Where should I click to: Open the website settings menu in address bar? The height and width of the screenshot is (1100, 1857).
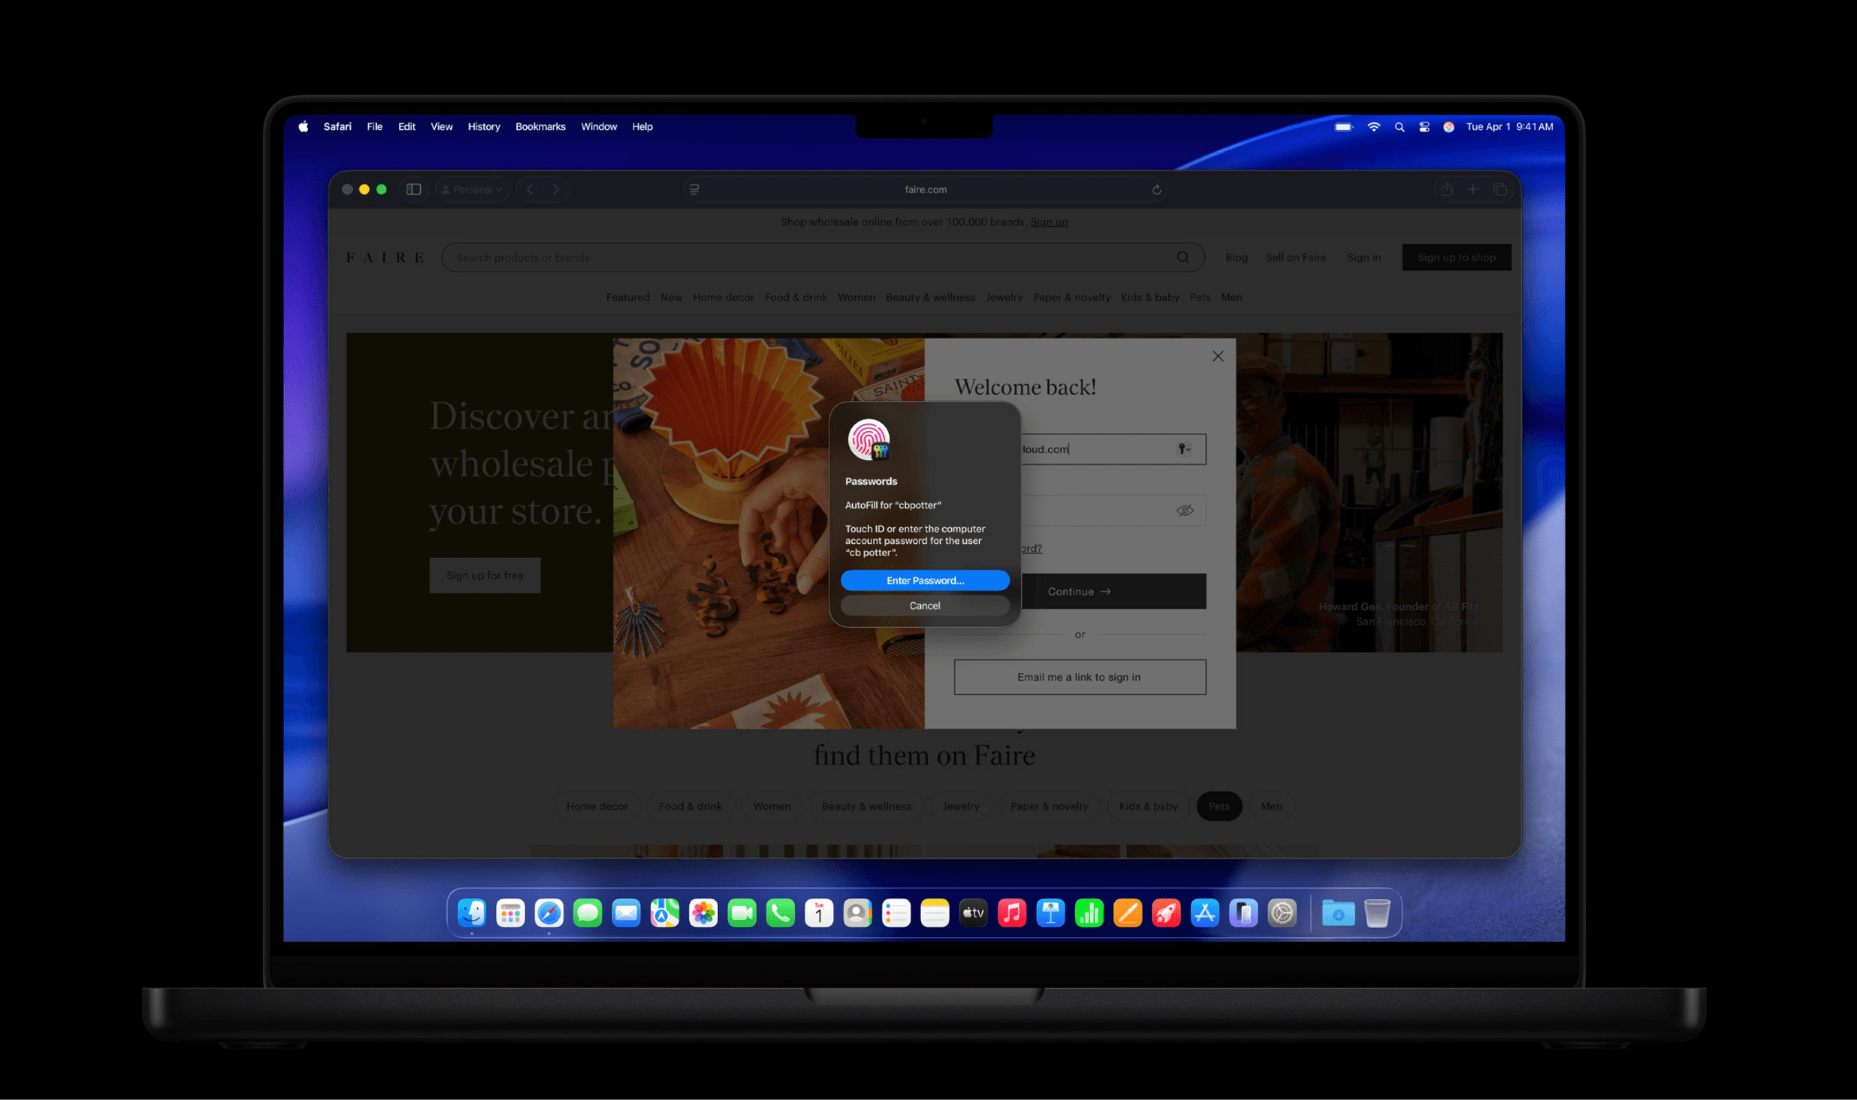[x=694, y=189]
